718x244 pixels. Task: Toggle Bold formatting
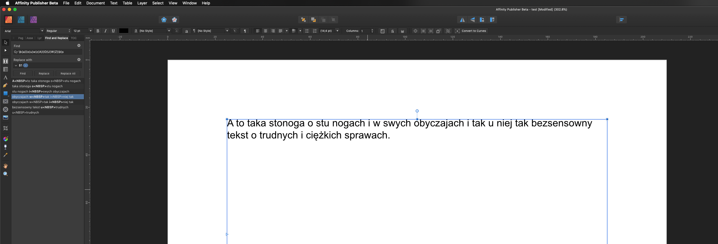98,31
